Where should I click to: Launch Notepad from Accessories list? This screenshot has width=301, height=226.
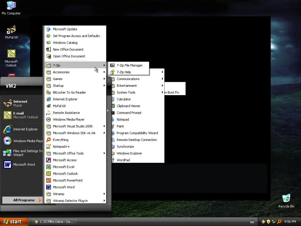click(x=138, y=119)
